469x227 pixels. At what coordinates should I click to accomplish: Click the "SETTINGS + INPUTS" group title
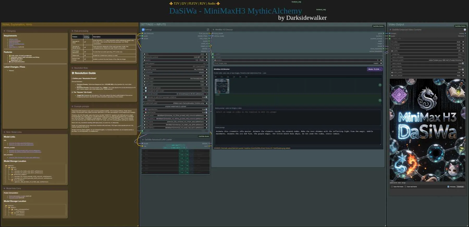pyautogui.click(x=153, y=24)
